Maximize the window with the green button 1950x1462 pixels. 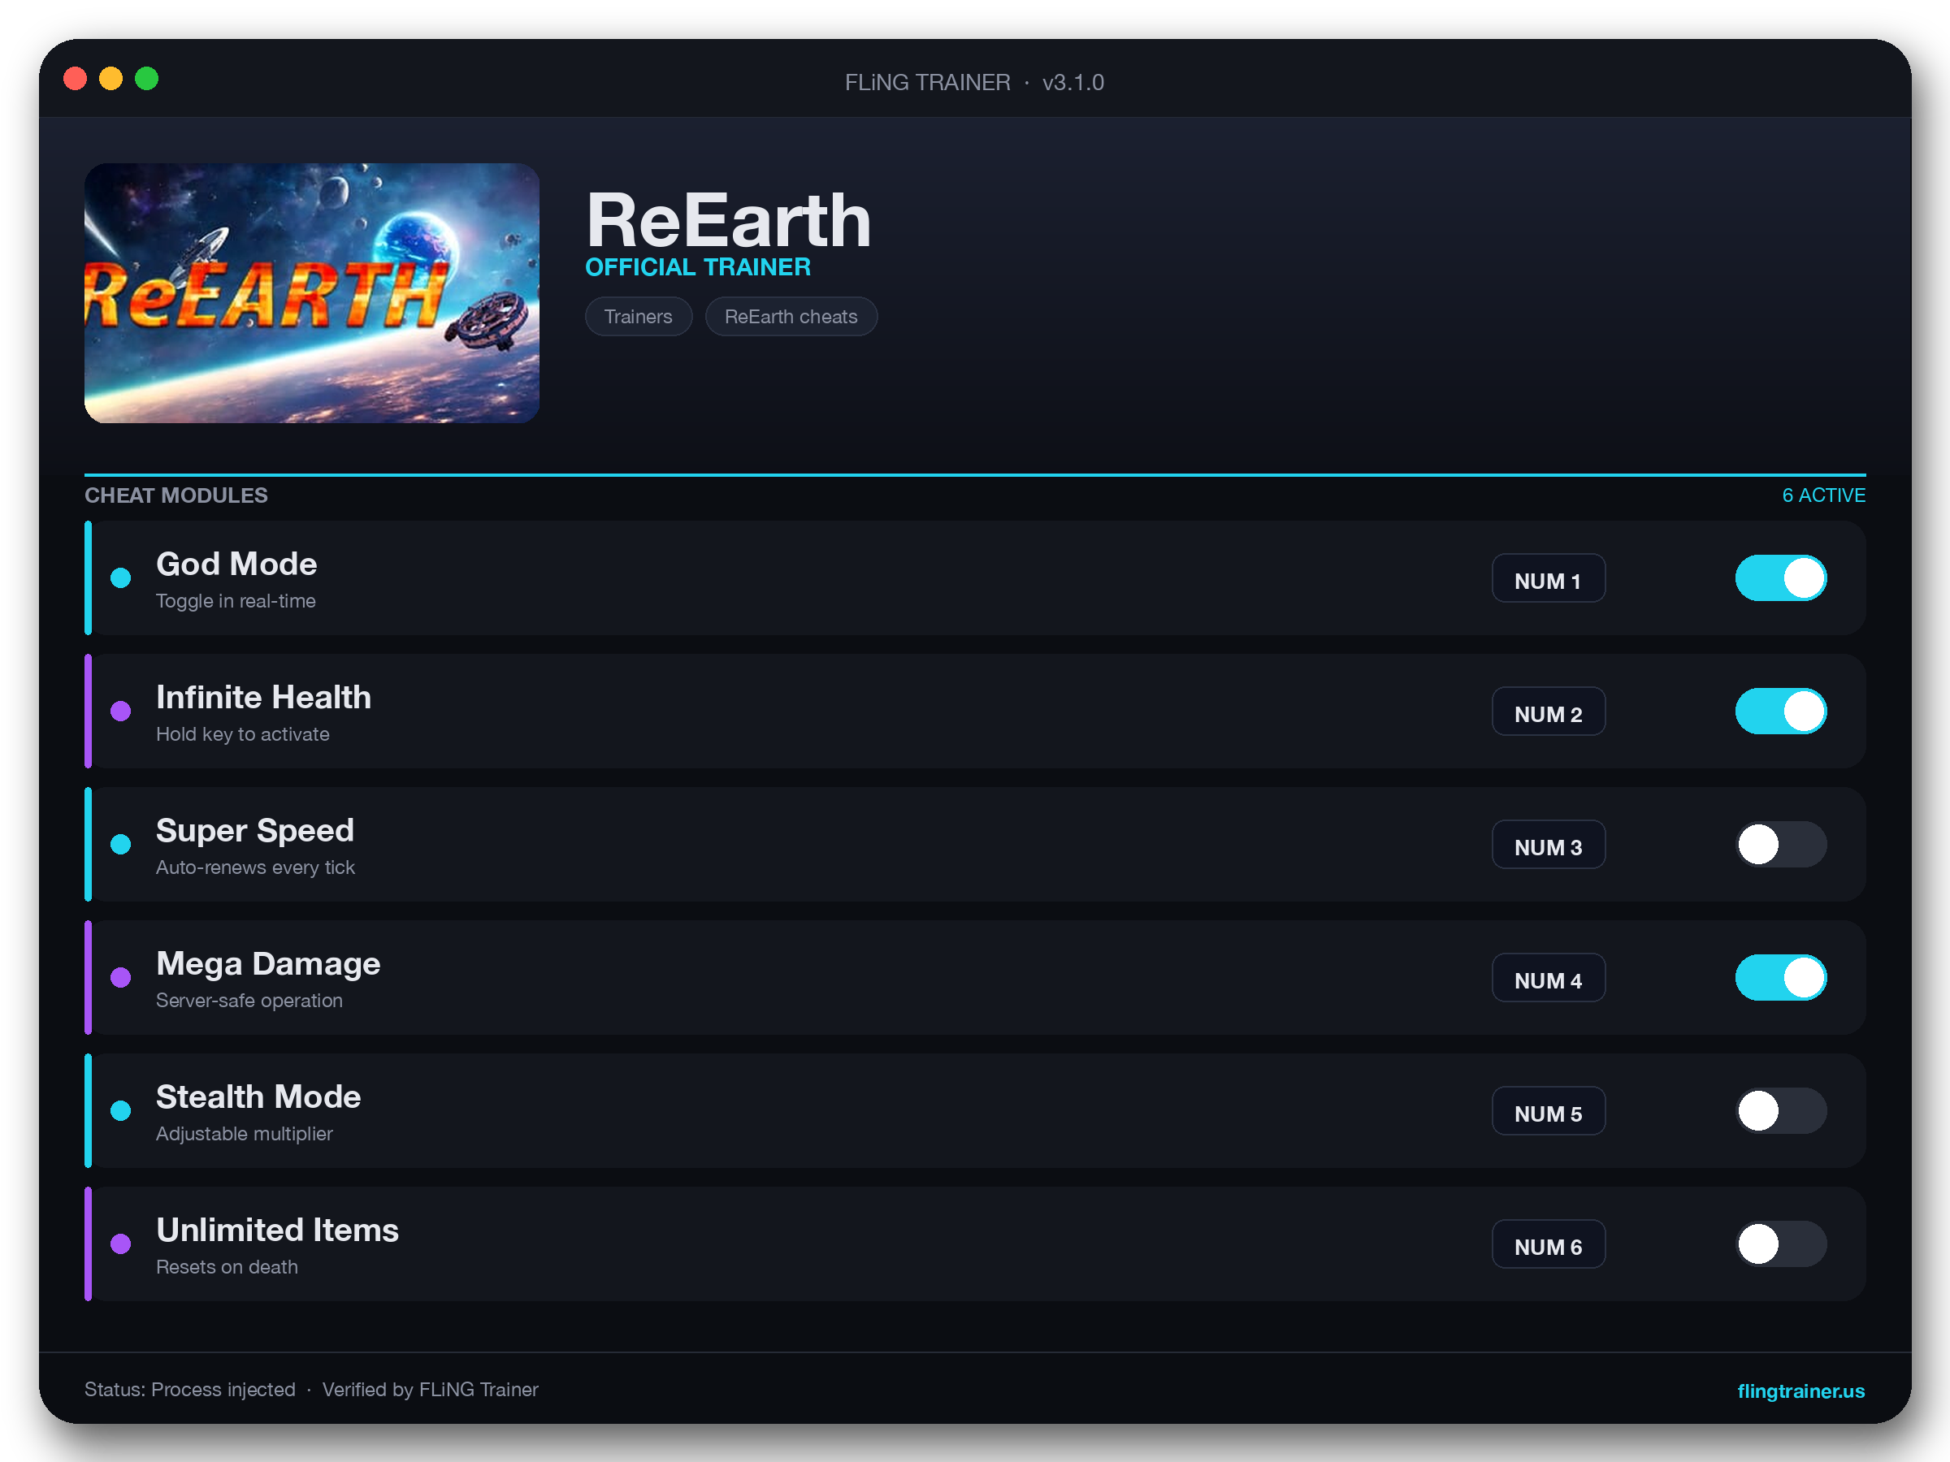pyautogui.click(x=147, y=80)
